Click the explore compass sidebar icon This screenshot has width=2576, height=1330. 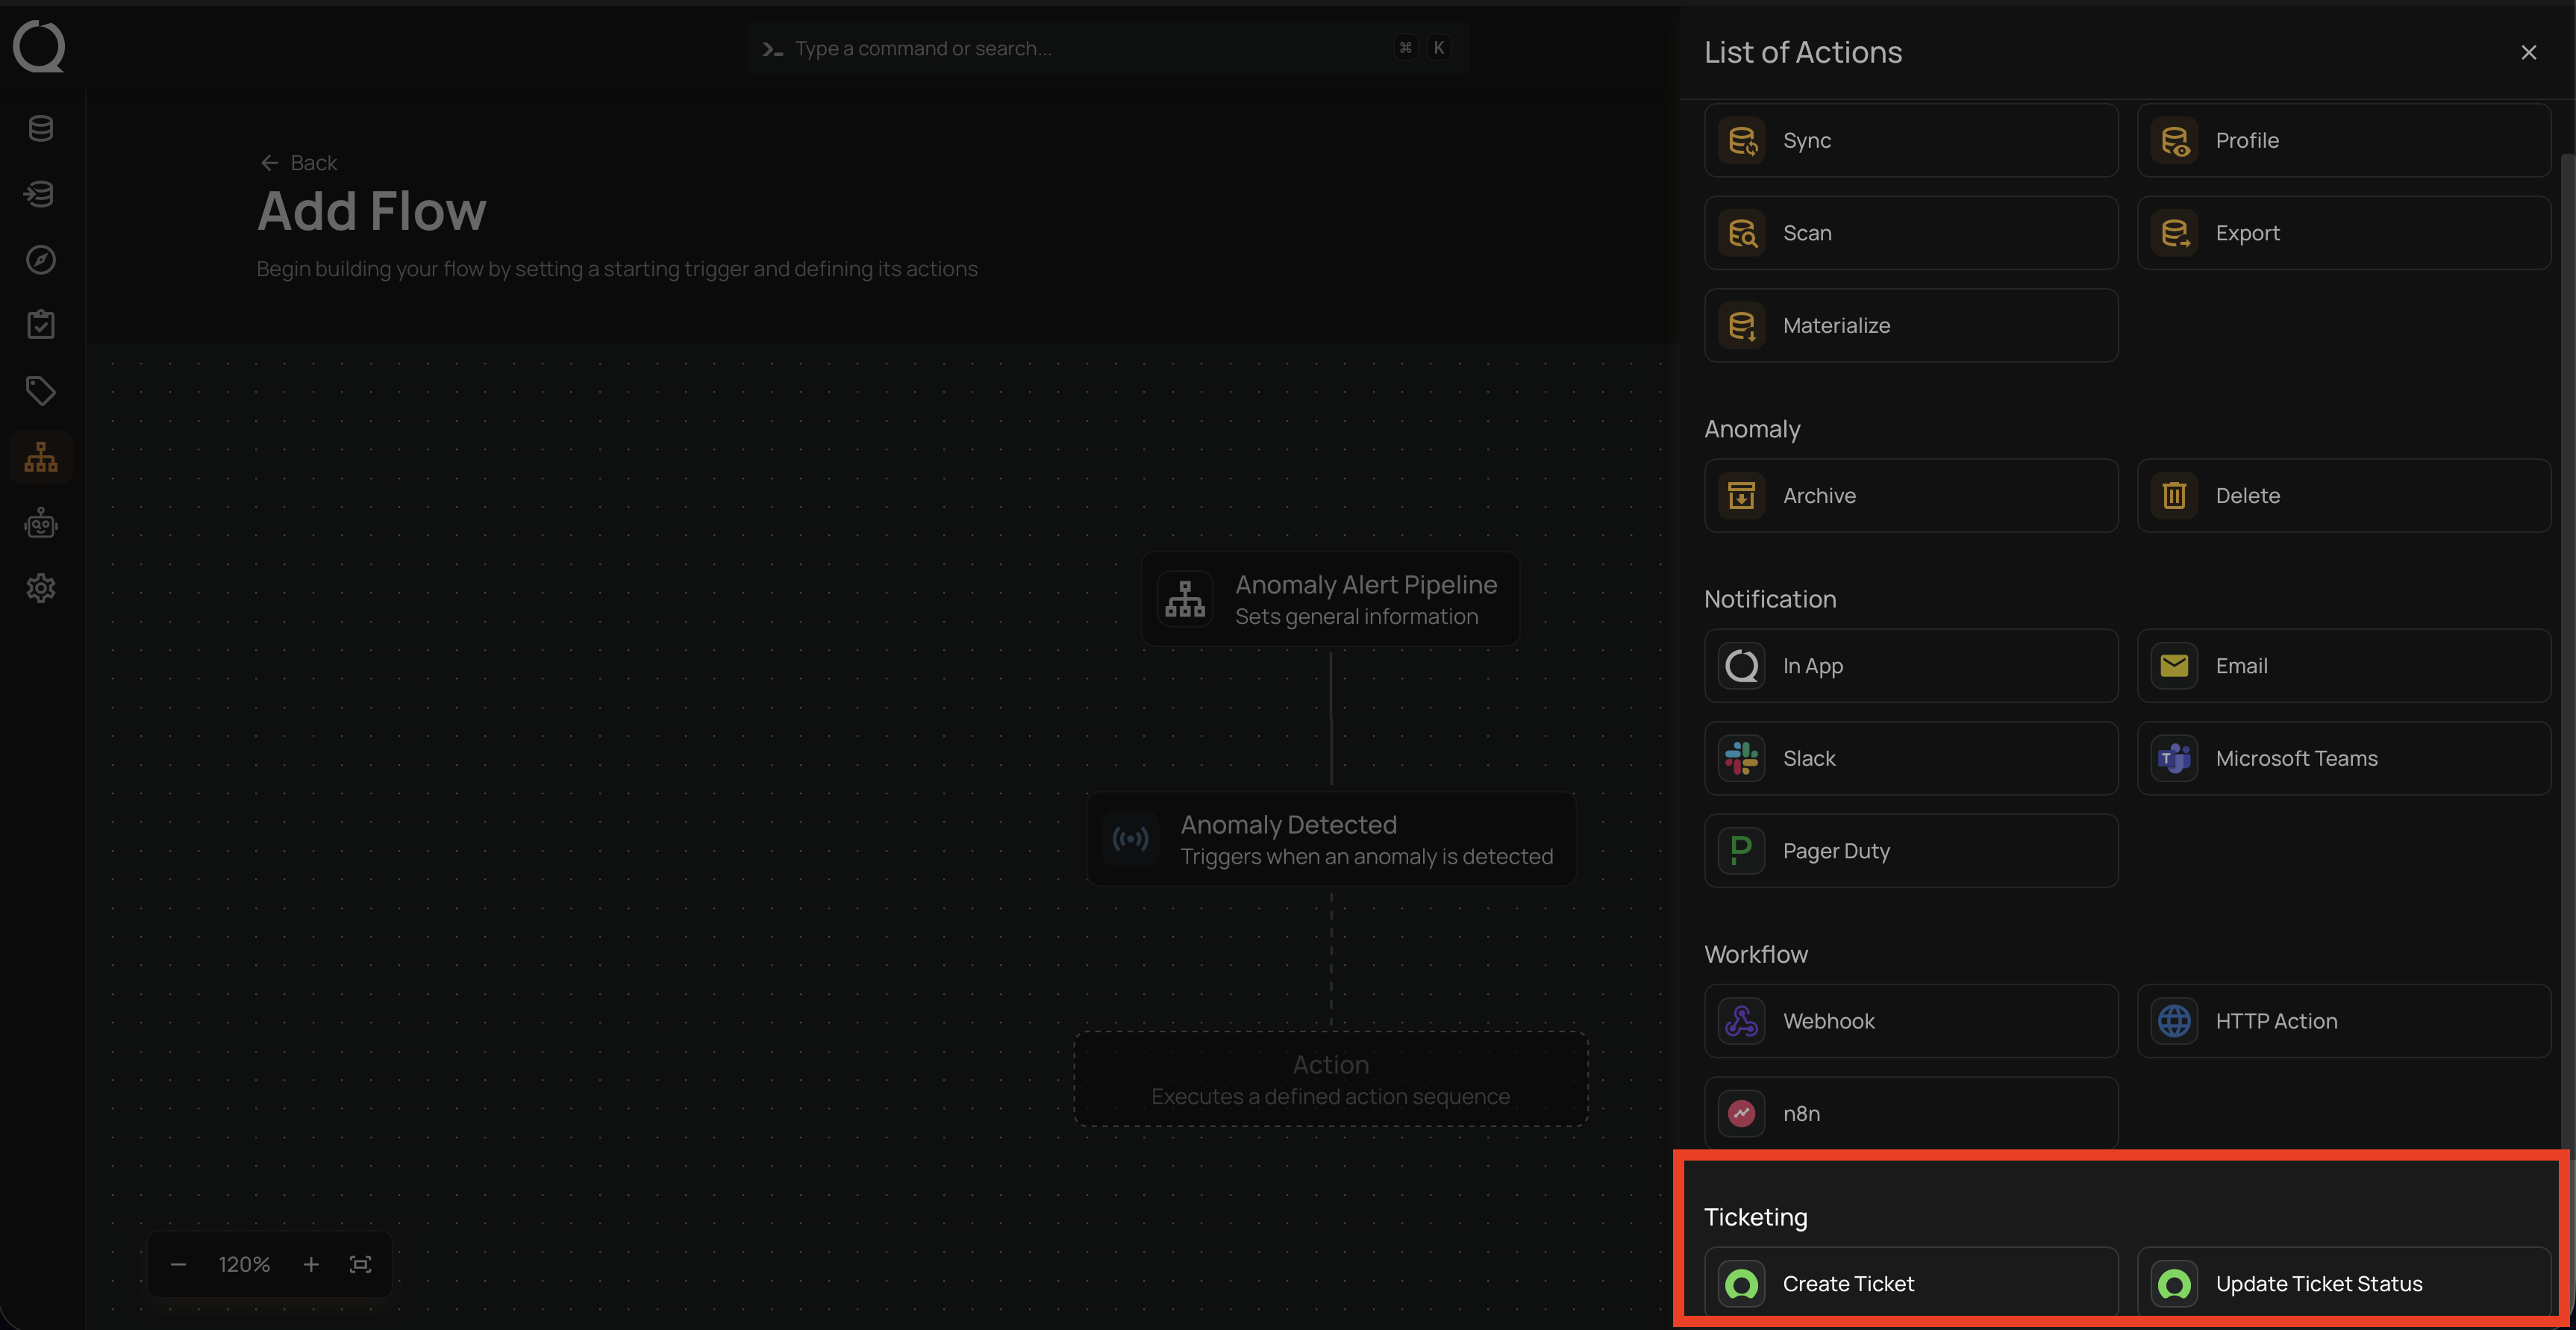[41, 260]
